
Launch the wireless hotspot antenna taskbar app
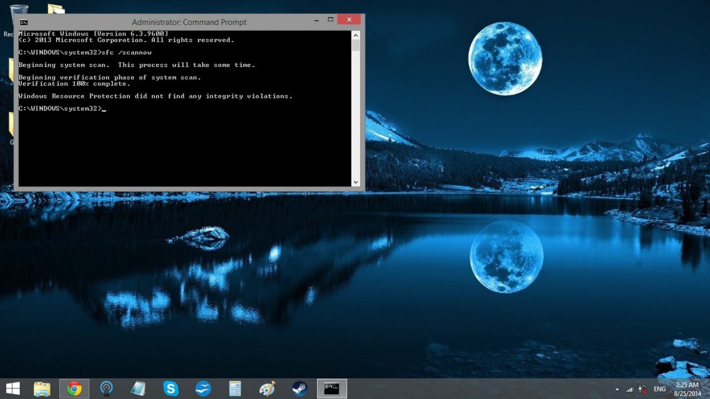(106, 389)
